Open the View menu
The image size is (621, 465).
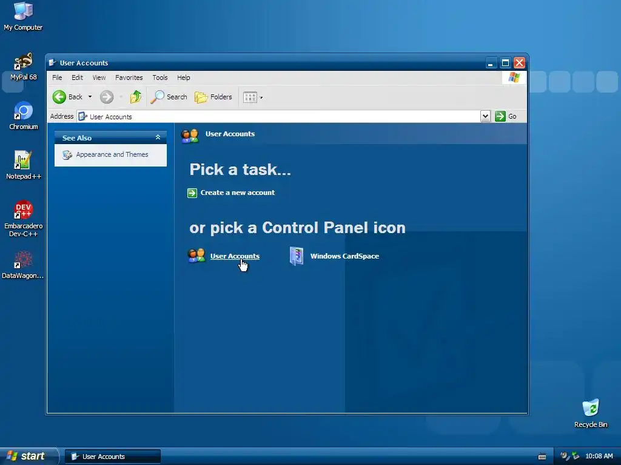pos(99,77)
